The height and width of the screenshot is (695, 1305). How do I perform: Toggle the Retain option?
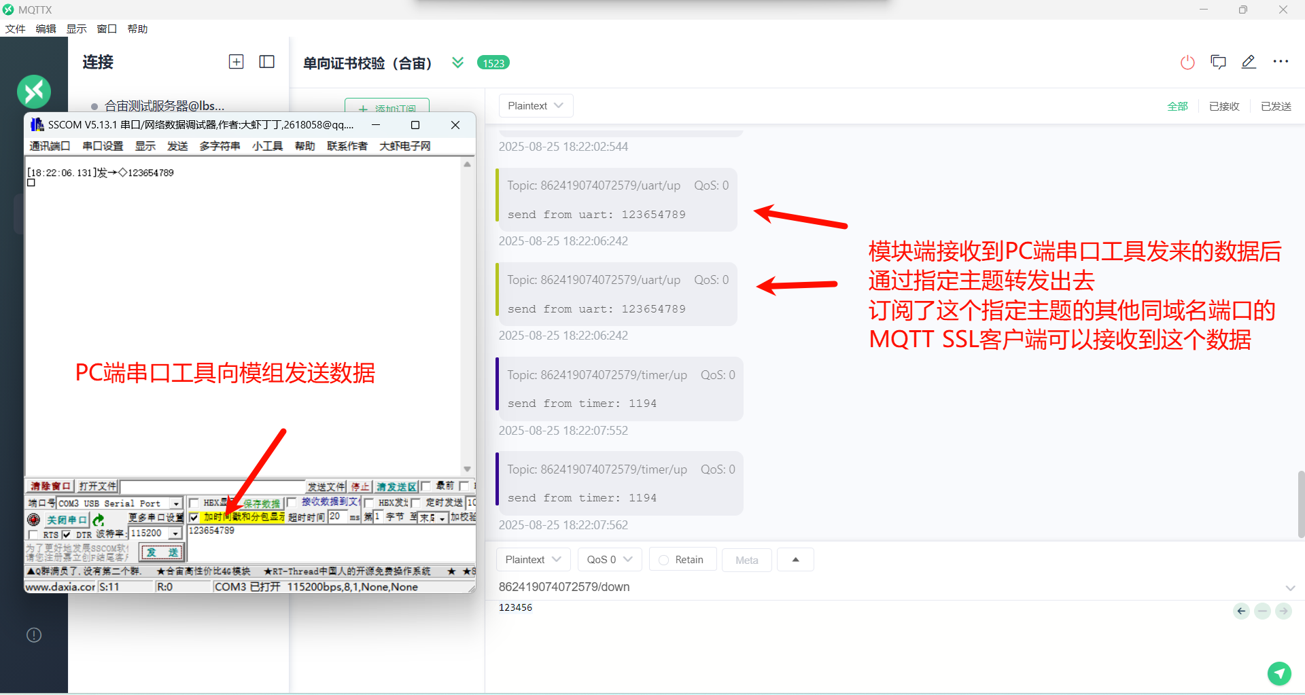682,559
